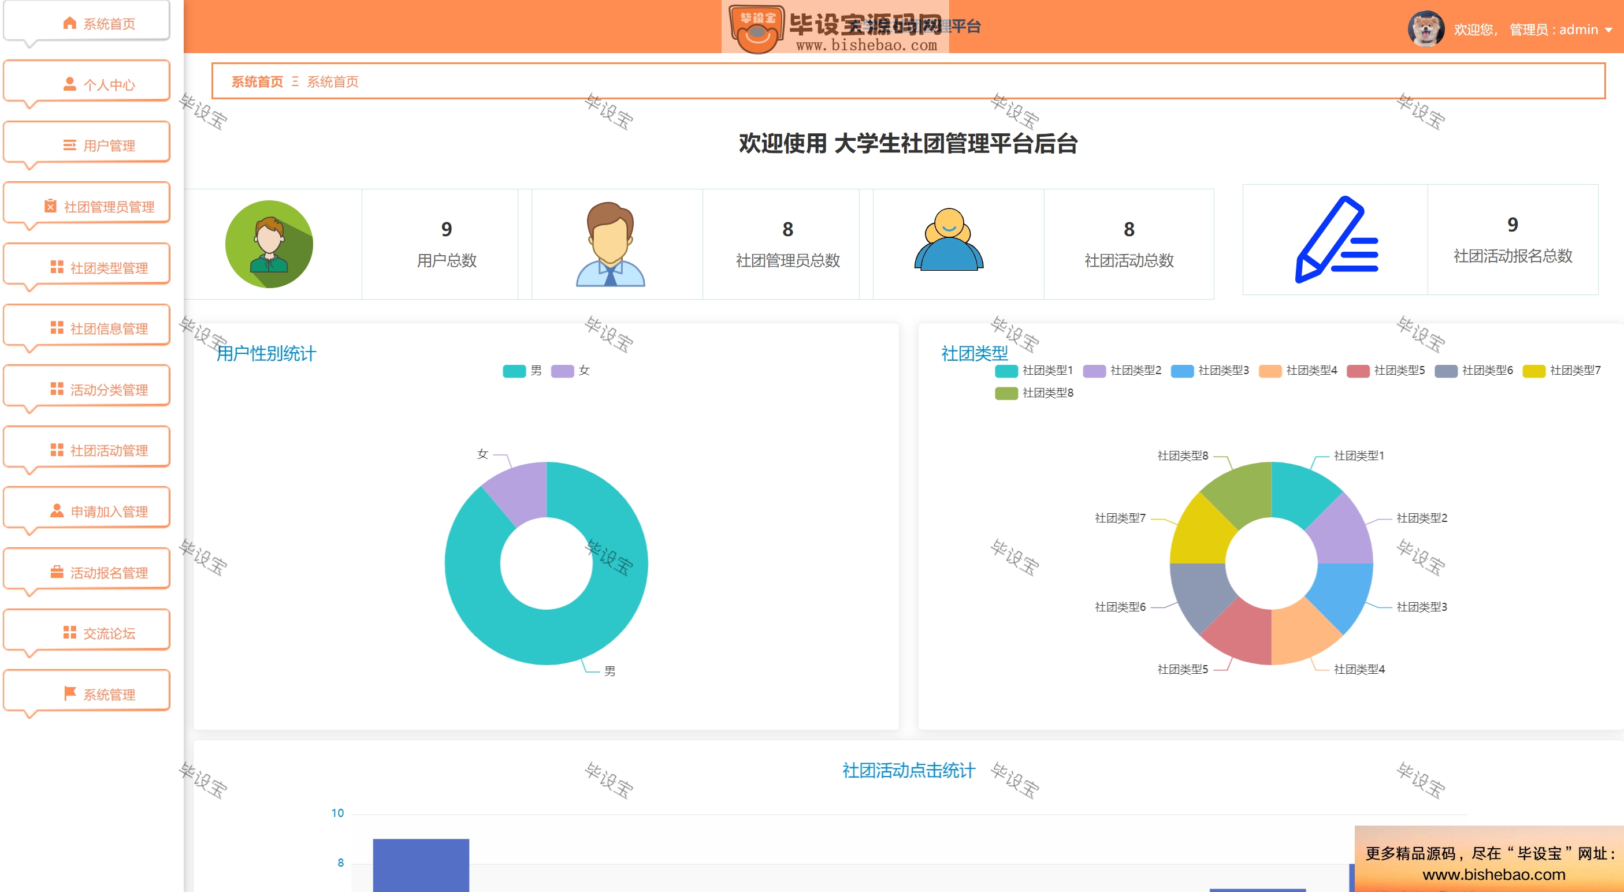
Task: Toggle 社团类型5 legend item
Action: 1385,371
